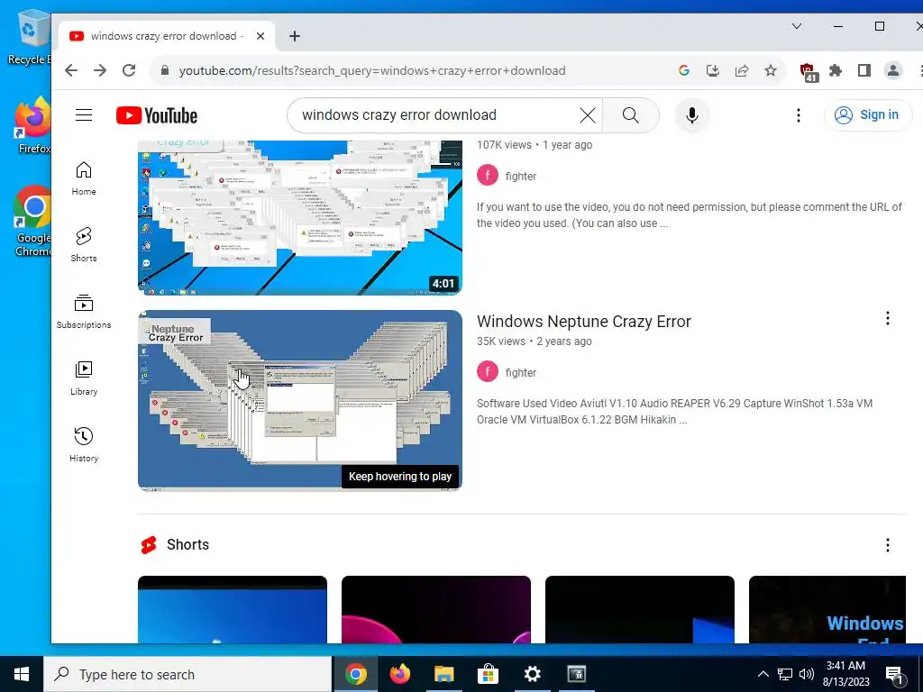Screen dimensions: 923x692
Task: Toggle the Chrome side panel
Action: click(x=864, y=70)
